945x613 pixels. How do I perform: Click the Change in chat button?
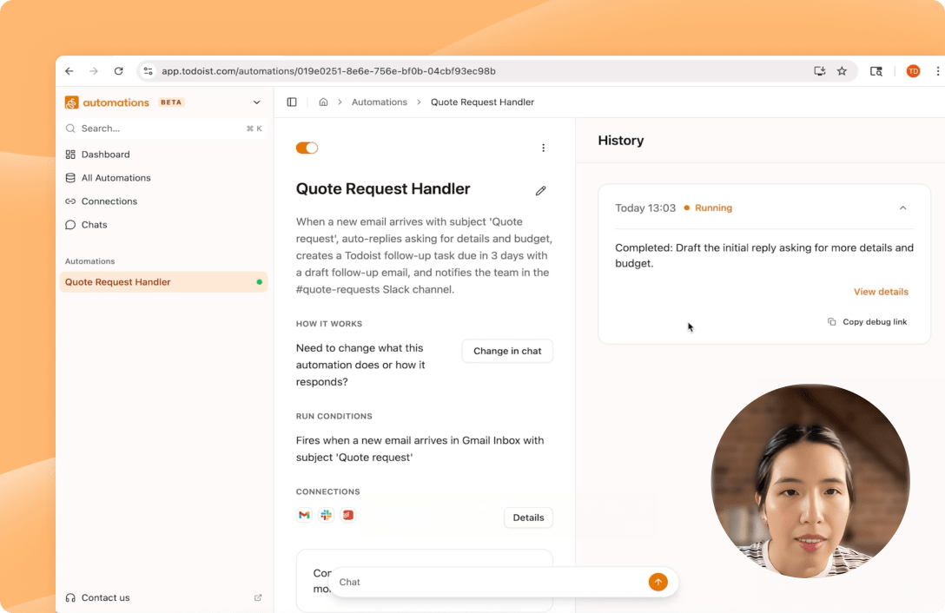[507, 352]
